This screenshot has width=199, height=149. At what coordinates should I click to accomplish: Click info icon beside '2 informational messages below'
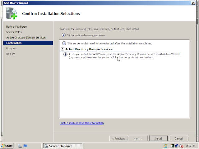point(63,35)
